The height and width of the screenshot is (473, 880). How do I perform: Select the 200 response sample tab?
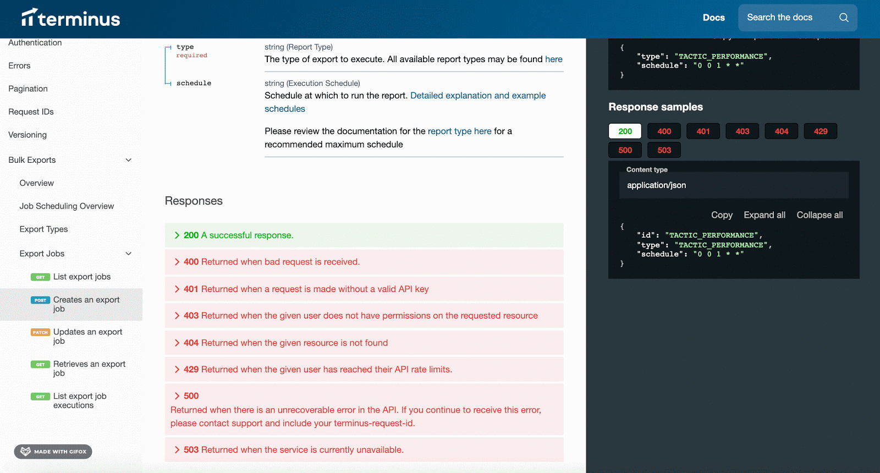[625, 131]
